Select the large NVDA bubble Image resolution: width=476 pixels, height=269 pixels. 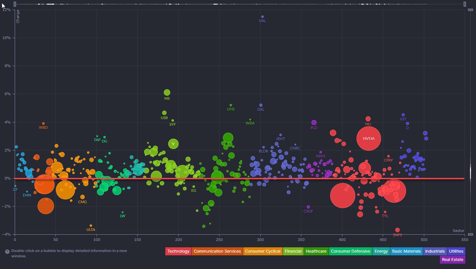pos(368,139)
